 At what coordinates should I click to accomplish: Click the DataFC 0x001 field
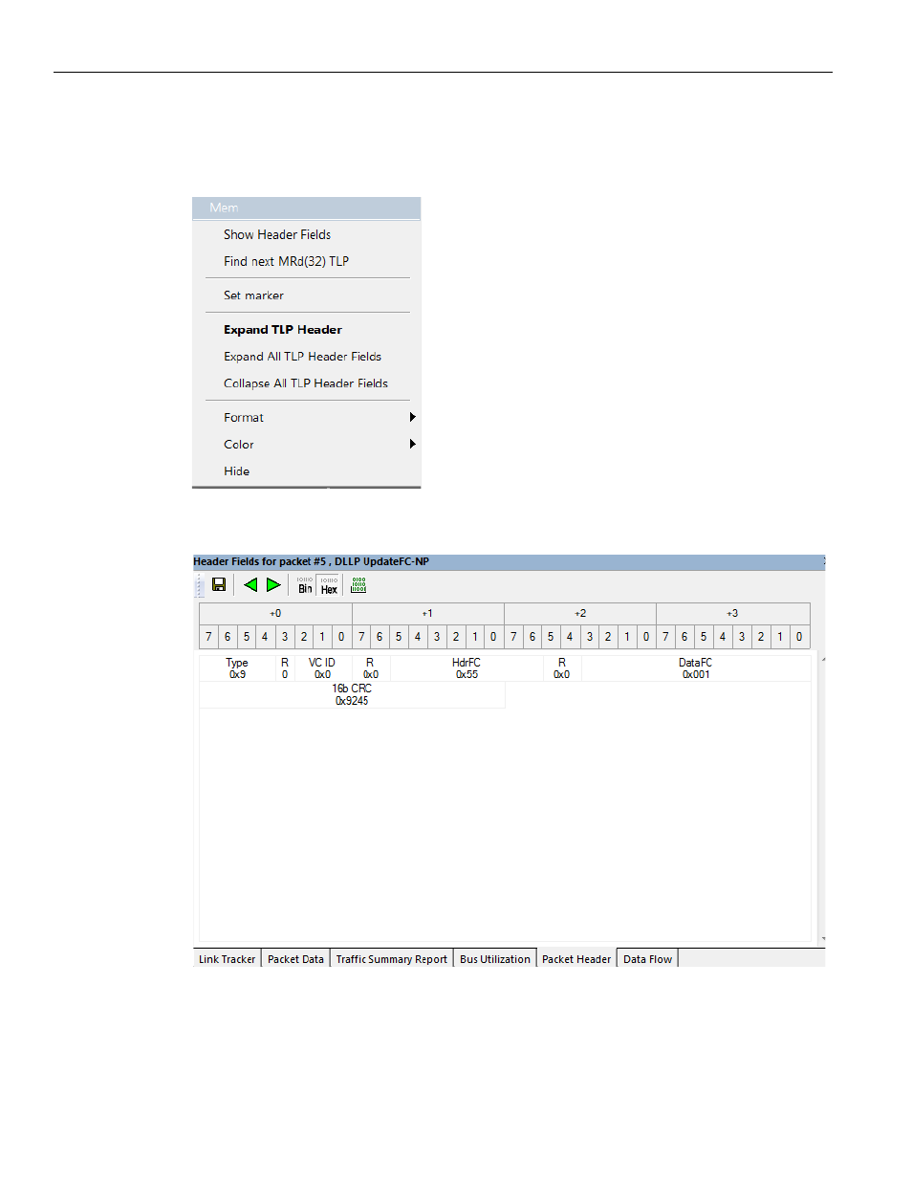[x=695, y=668]
